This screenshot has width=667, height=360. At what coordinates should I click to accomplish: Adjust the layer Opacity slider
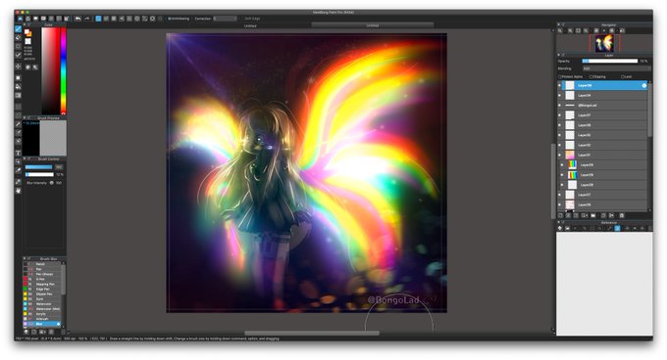point(609,61)
